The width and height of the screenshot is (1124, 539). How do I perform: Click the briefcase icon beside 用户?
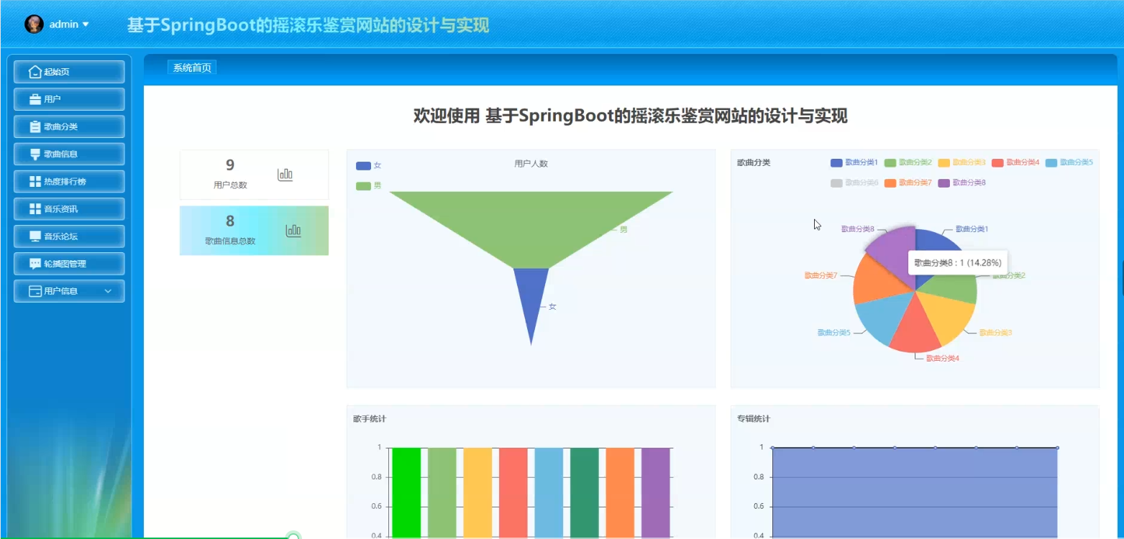pyautogui.click(x=35, y=99)
